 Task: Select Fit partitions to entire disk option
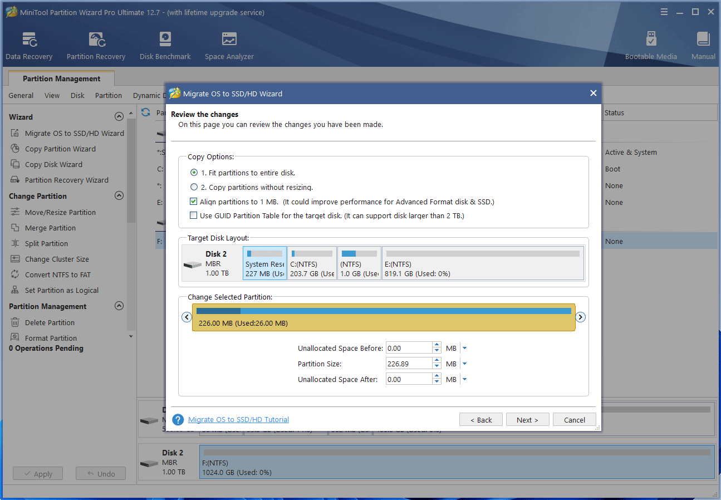(x=194, y=173)
